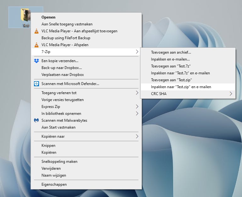Open the 7-Zip menu entry
The height and width of the screenshot is (197, 242).
point(86,52)
